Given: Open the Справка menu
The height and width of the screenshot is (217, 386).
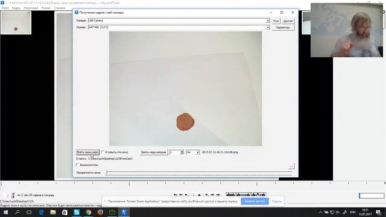Looking at the screenshot, I should 60,8.
